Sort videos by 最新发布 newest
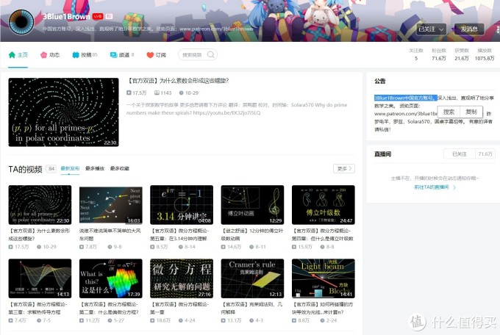The height and width of the screenshot is (335, 500). (70, 168)
